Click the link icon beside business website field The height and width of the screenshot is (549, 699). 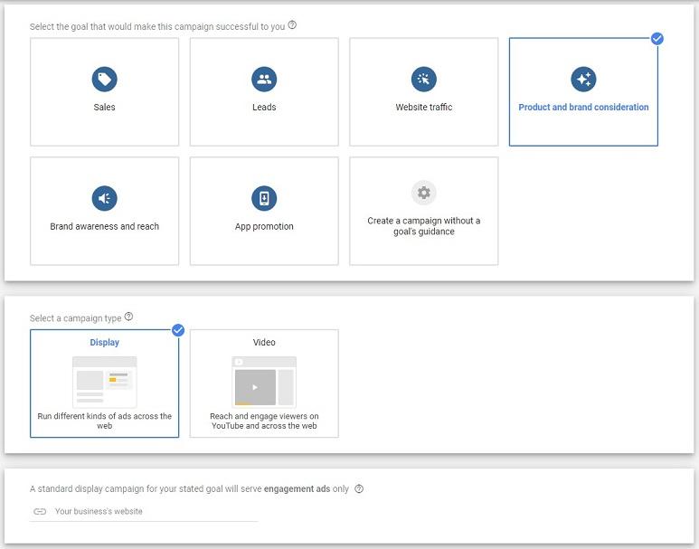click(x=40, y=511)
